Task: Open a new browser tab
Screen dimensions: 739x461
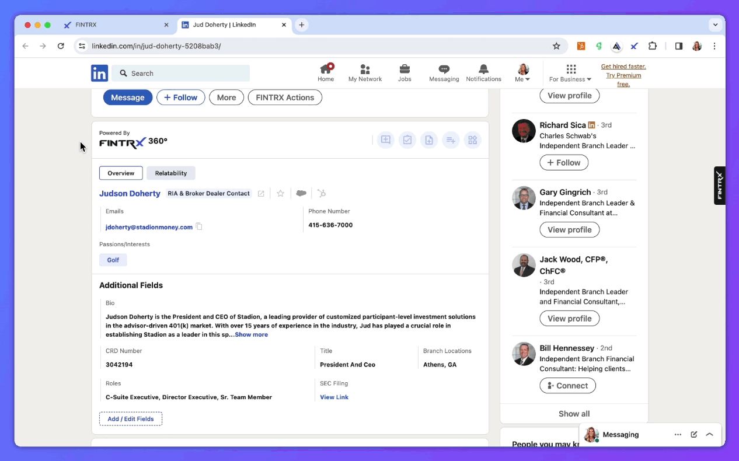Action: (x=302, y=25)
